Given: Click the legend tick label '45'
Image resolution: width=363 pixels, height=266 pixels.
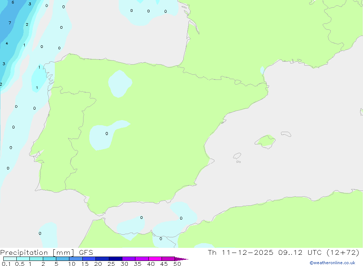Looking at the screenshot, I should [164, 264].
